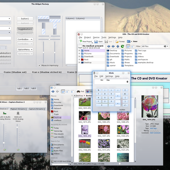Open the K3b Tools menu
Screen dimensions: 170x170
click(104, 37)
